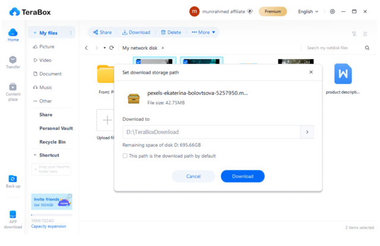The width and height of the screenshot is (380, 246).
Task: Open the Capacity expansion link
Action: click(x=49, y=226)
